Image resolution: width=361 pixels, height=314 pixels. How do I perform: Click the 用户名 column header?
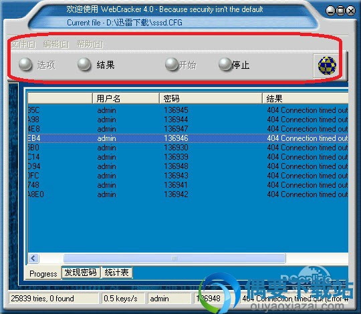click(126, 98)
